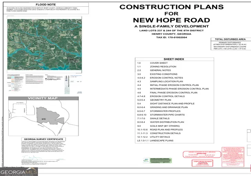Click the Final Phase Erosion Control Plan row
The image size is (251, 176).
click(x=167, y=93)
